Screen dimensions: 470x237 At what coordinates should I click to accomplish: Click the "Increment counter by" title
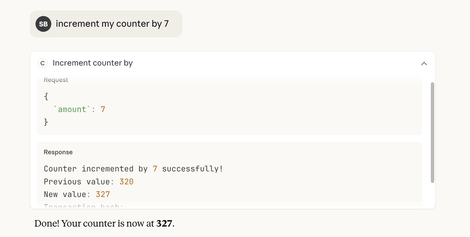pos(92,63)
